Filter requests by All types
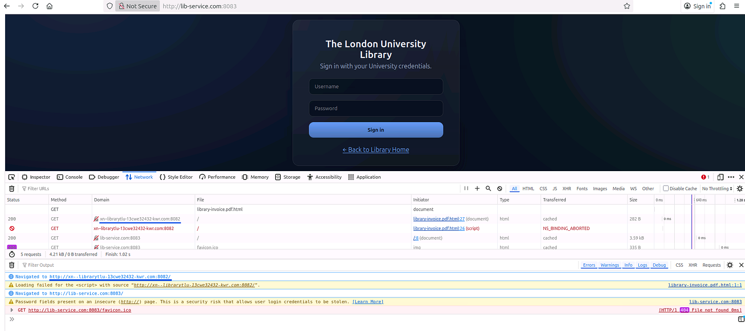Screen dimensions: 745x331 coord(515,188)
